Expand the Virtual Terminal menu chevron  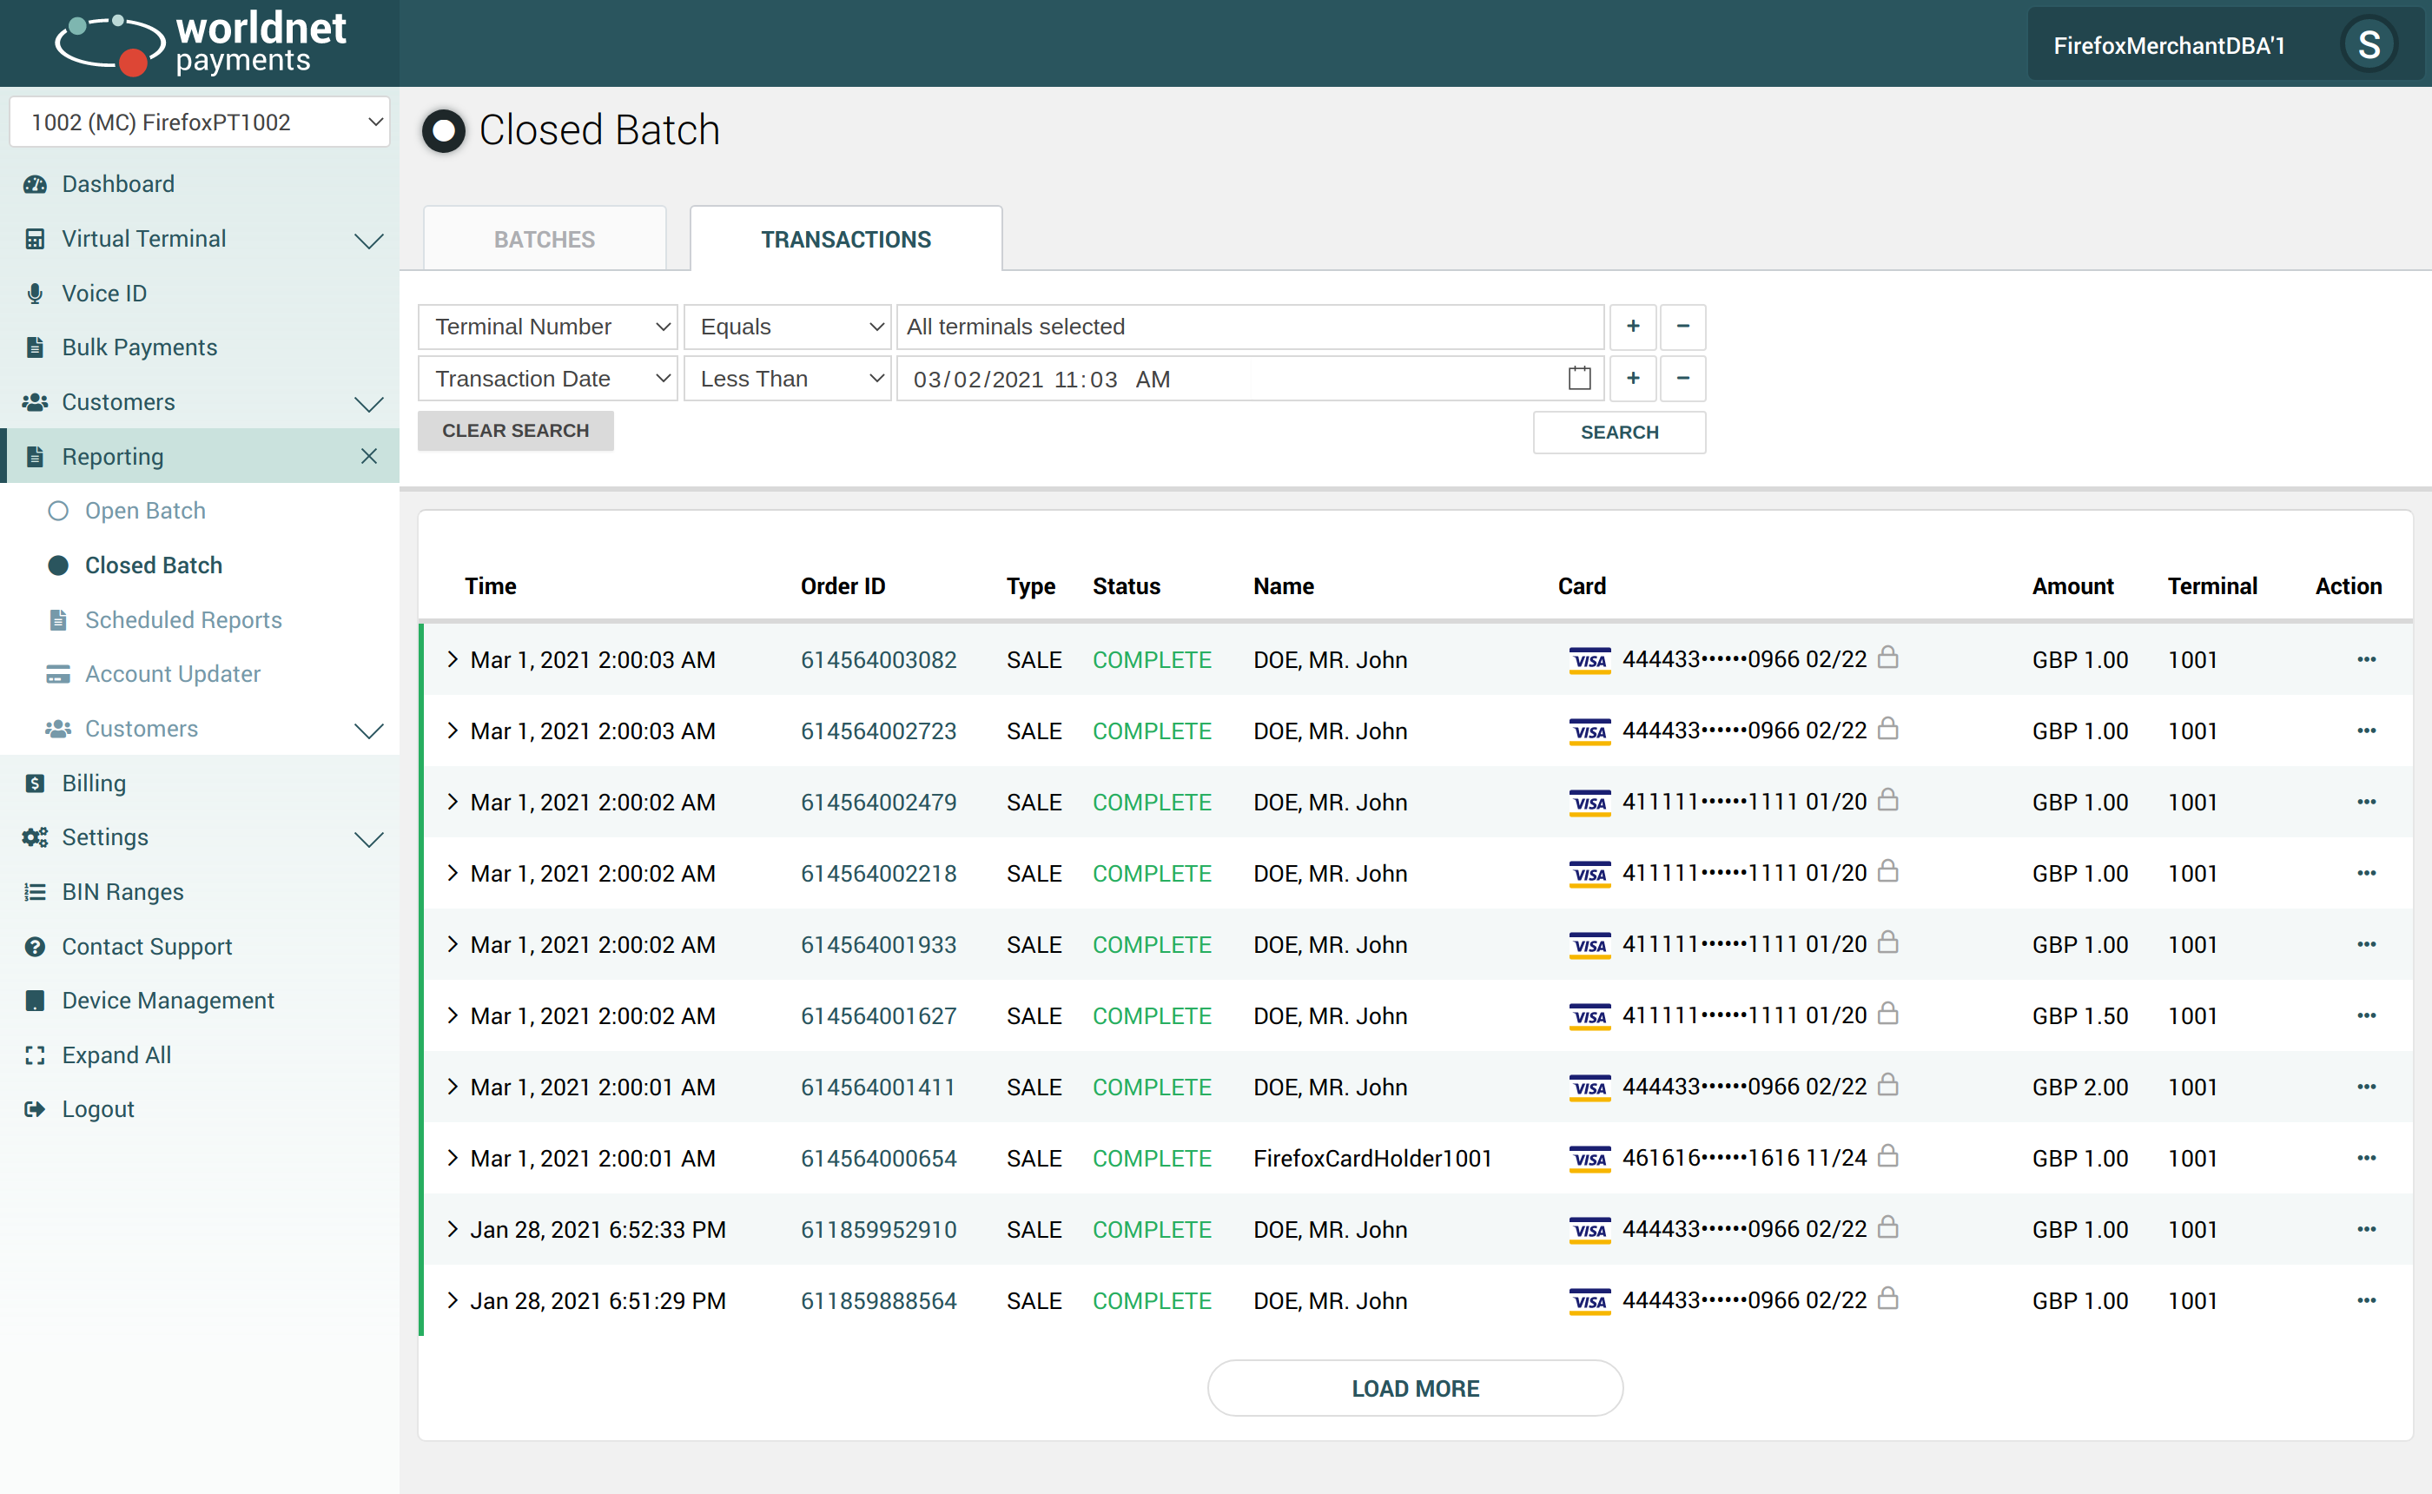(x=368, y=240)
